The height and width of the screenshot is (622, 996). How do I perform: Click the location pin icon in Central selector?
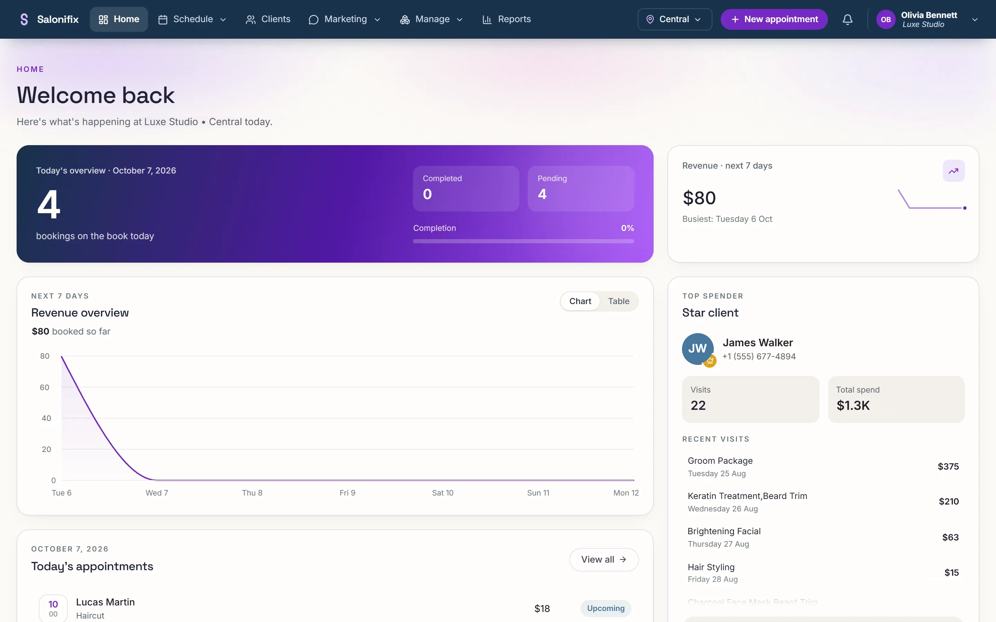pos(650,19)
